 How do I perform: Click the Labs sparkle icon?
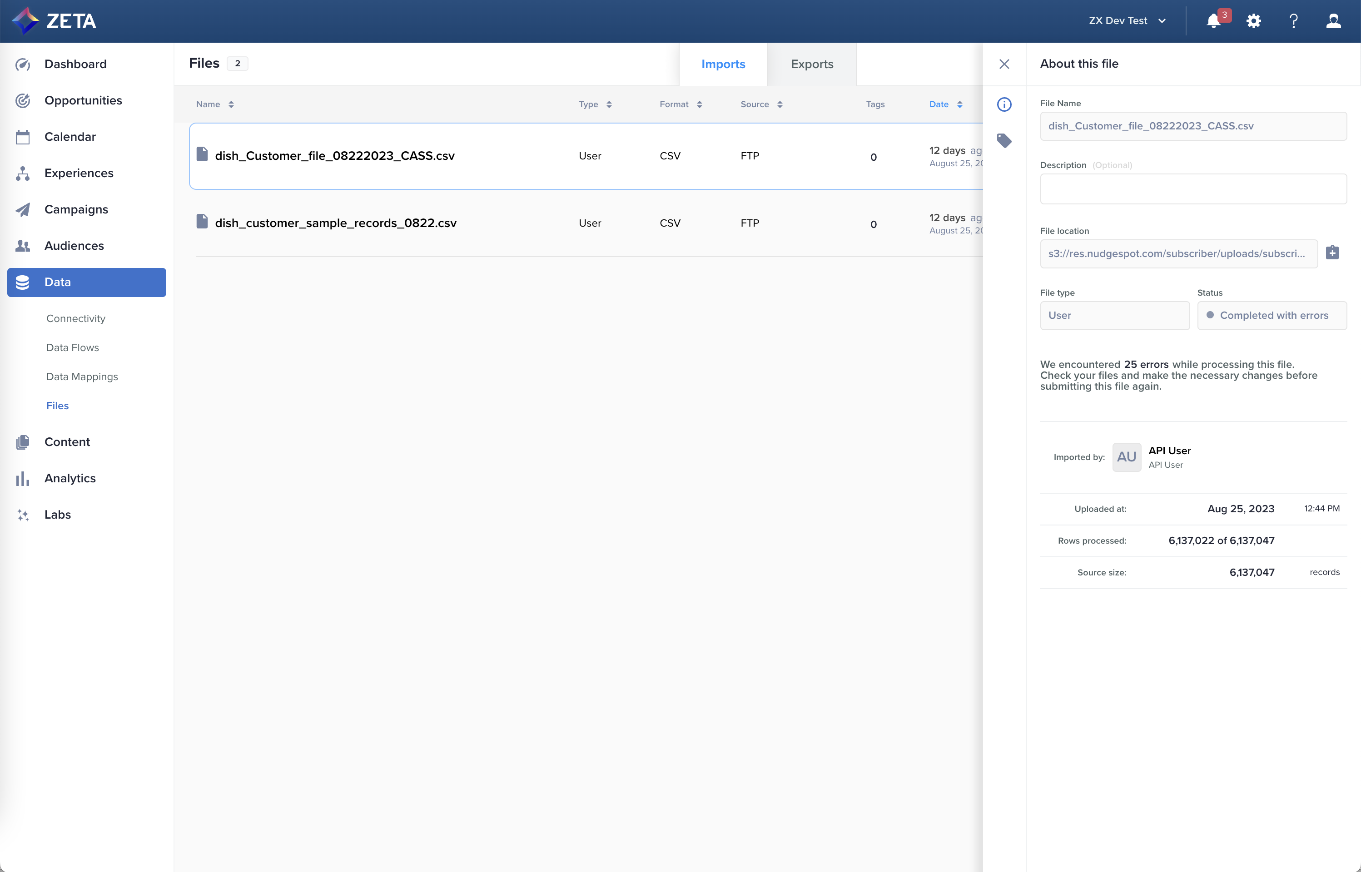point(23,515)
